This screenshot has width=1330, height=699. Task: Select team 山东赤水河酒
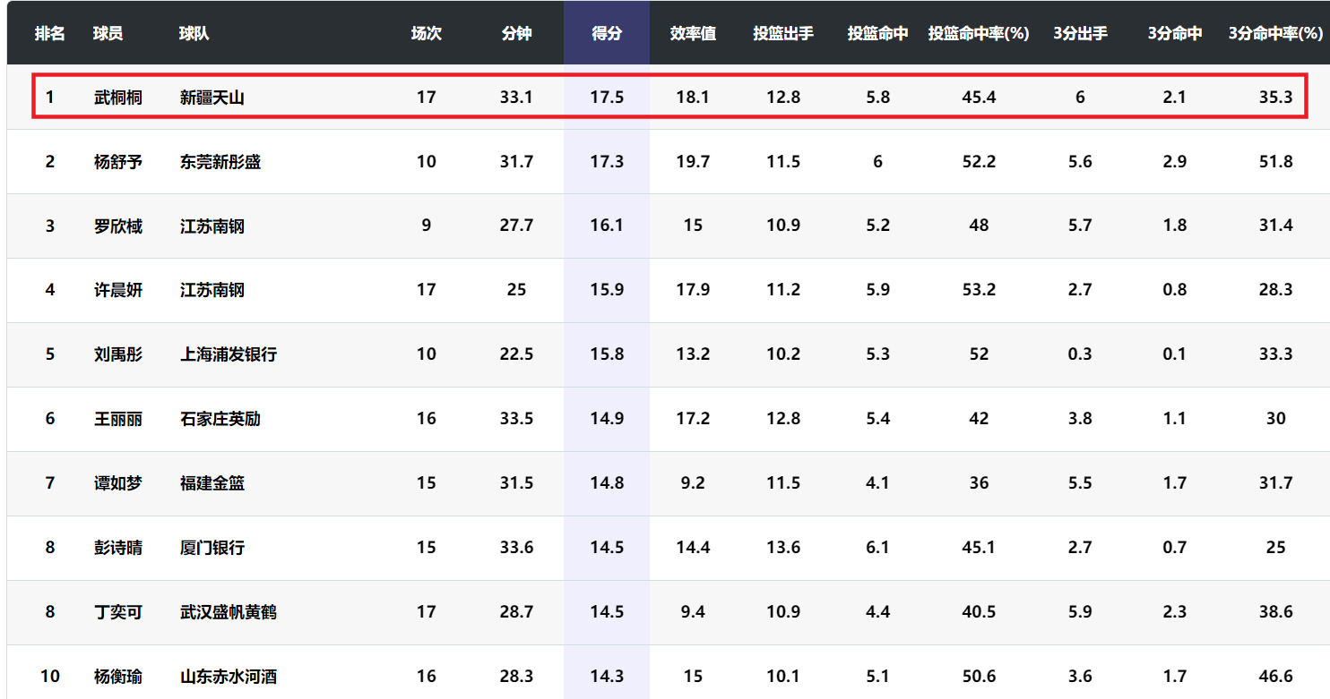[x=229, y=677]
